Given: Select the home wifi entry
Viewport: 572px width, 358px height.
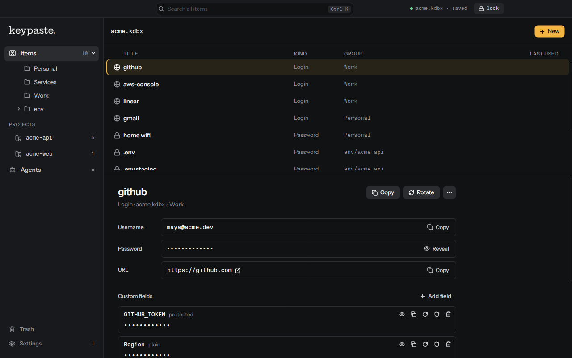Looking at the screenshot, I should click(x=338, y=135).
